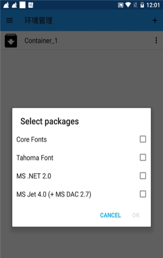Tap the plus icon to add container
This screenshot has width=163, height=258.
(x=154, y=20)
